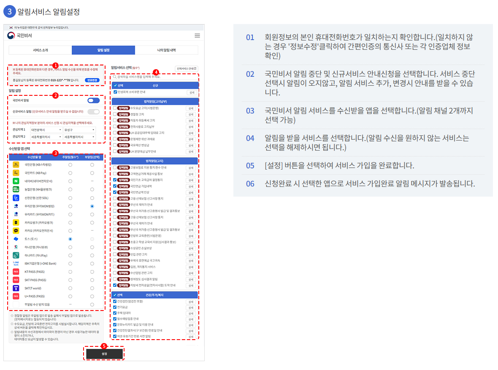Uncheck 민생회복 소비쿠폰 안내 checkbox
This screenshot has width=498, height=370.
(115, 92)
